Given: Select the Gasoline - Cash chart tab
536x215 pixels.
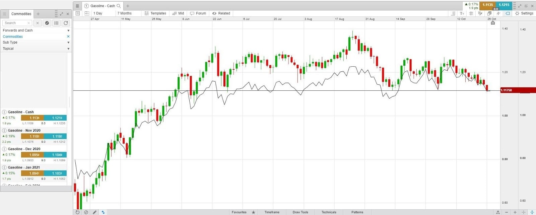Looking at the screenshot, I should tap(103, 6).
